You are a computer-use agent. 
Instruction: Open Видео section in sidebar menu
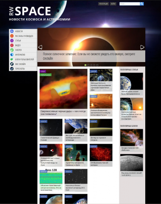point(23,45)
